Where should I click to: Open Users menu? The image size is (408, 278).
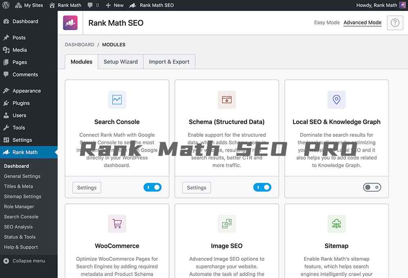click(x=29, y=115)
